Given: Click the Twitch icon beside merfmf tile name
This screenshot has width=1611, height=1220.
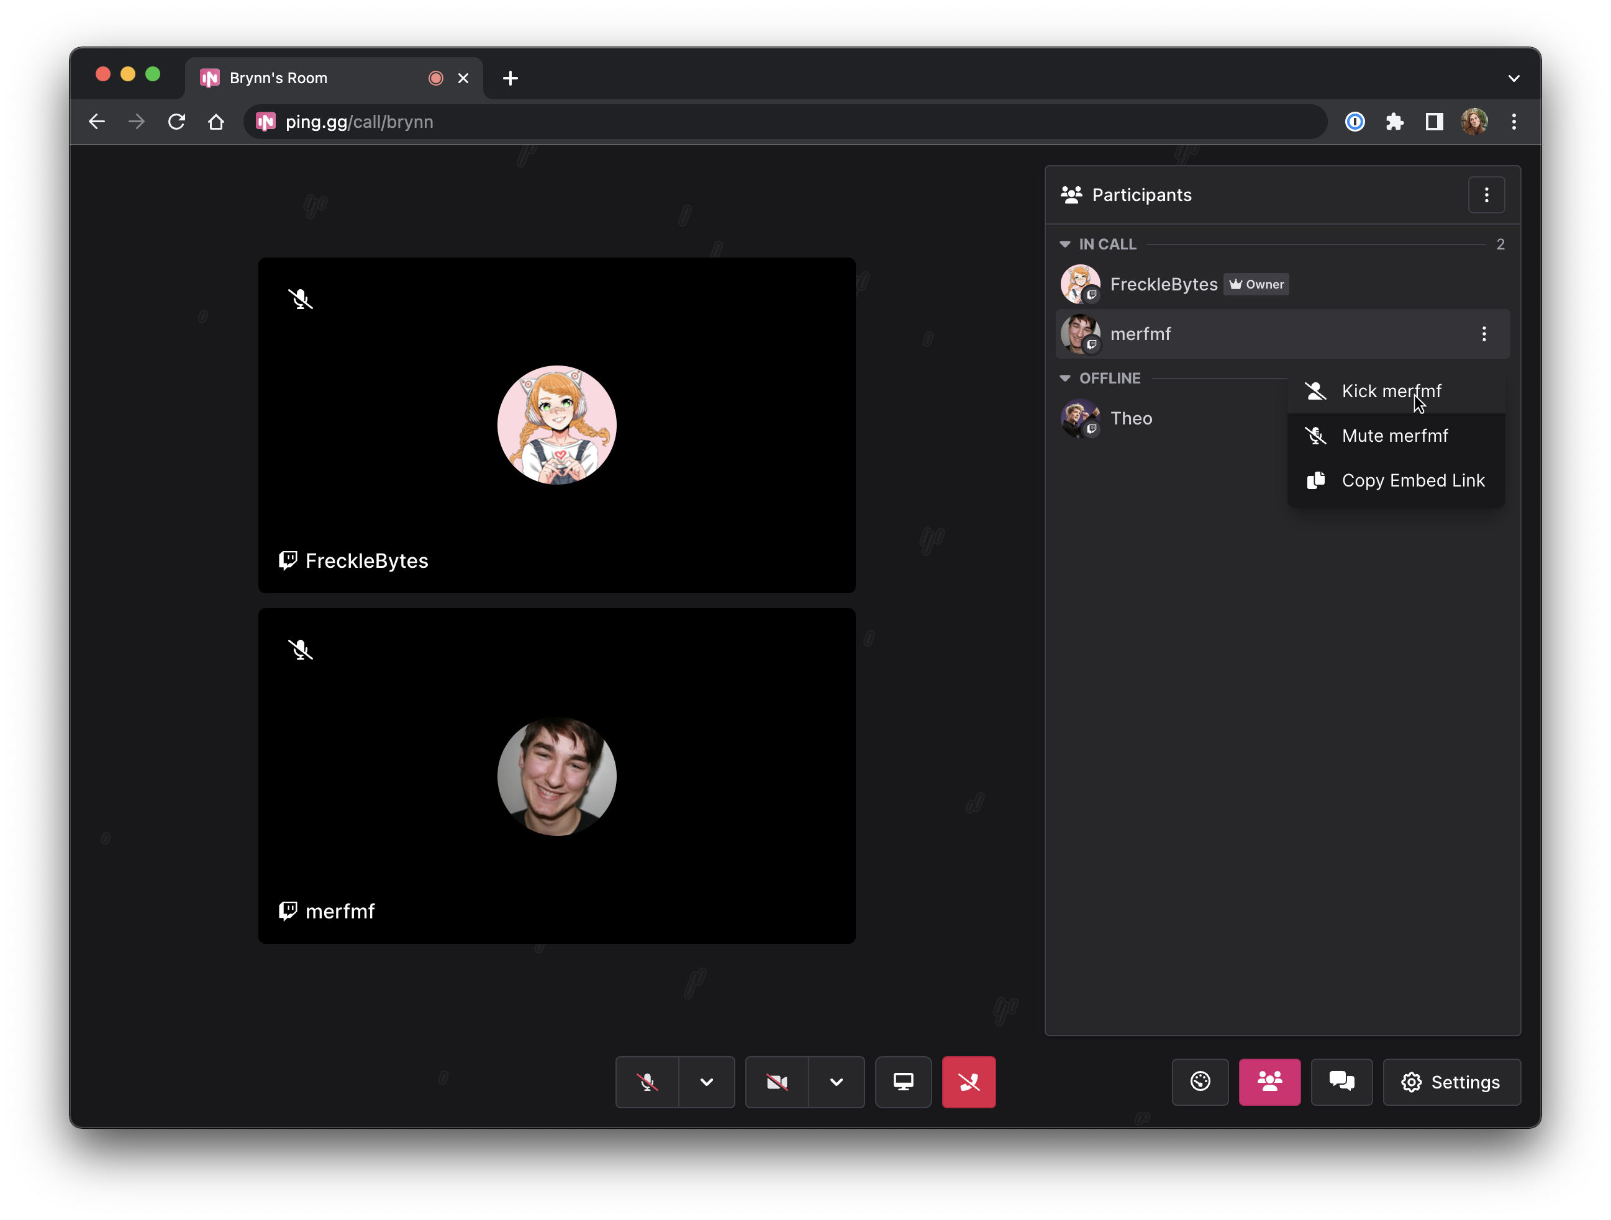Looking at the screenshot, I should [288, 910].
